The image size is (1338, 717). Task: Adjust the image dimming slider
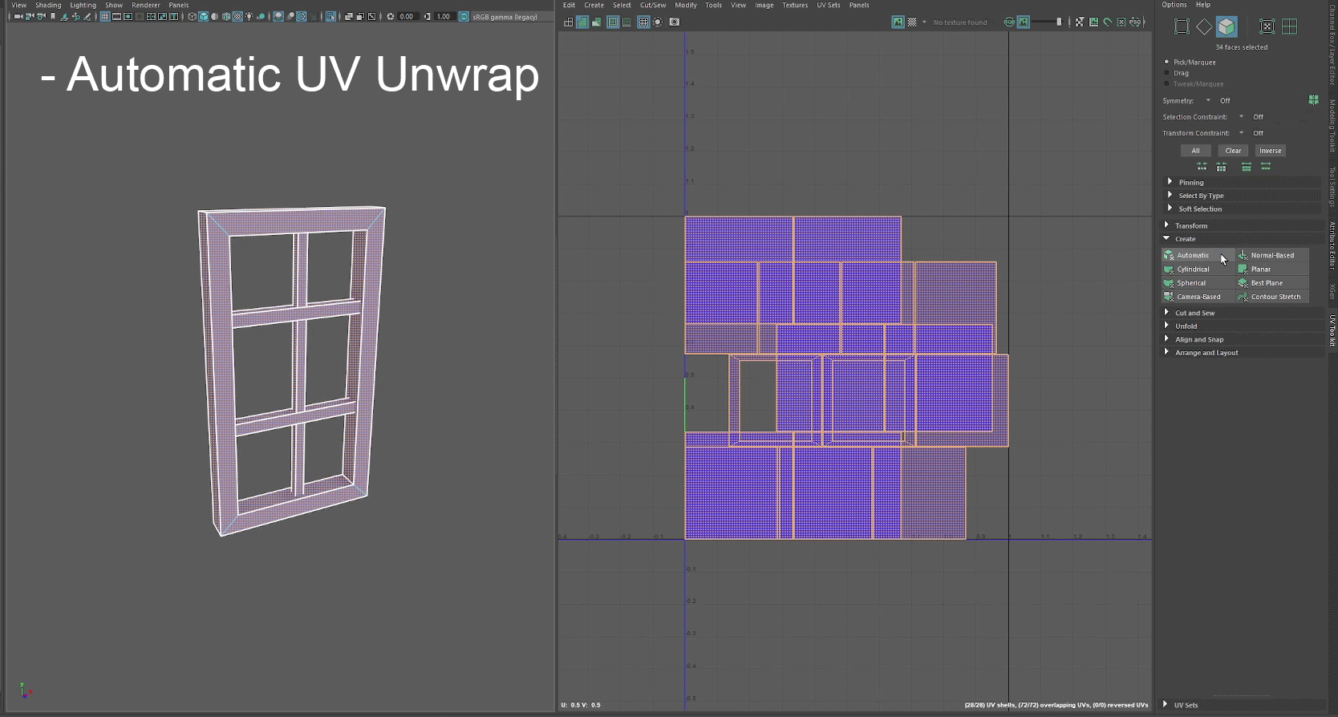(1047, 22)
